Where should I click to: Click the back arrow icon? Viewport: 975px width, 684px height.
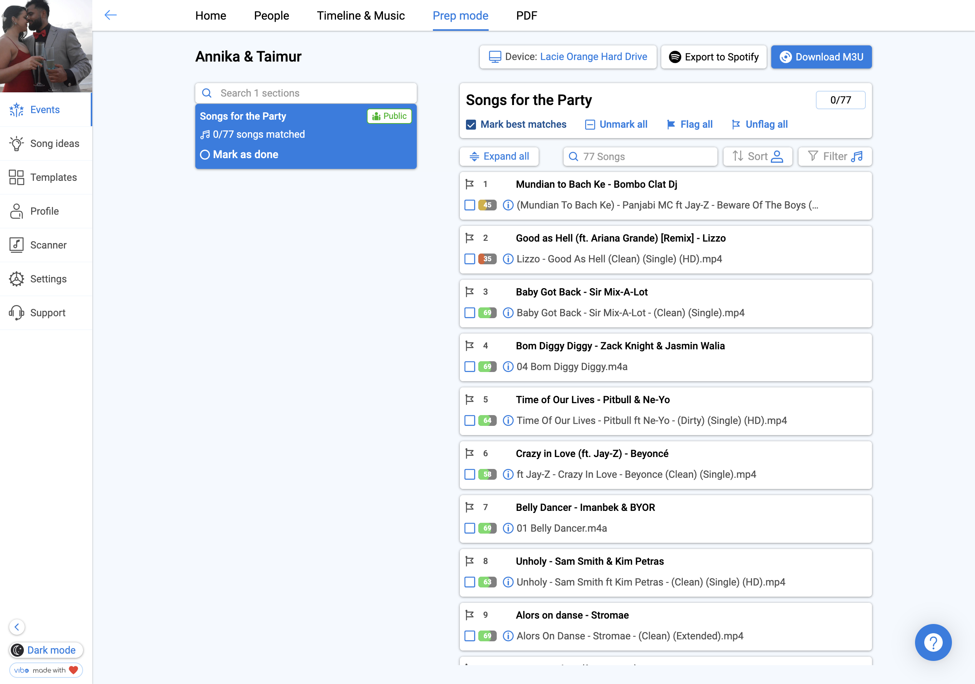[x=110, y=15]
